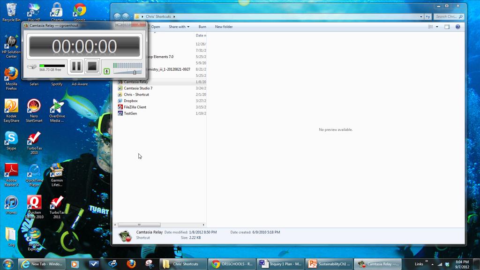Open the Google Chrome desktop icon
This screenshot has height=270, width=480.
(80, 12)
